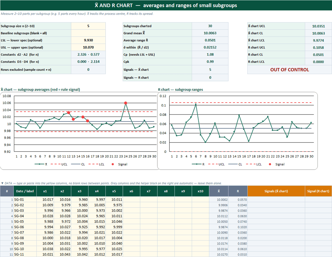Select the Signals (X̄ chart) column header
This screenshot has width=332, height=257.
click(276, 191)
